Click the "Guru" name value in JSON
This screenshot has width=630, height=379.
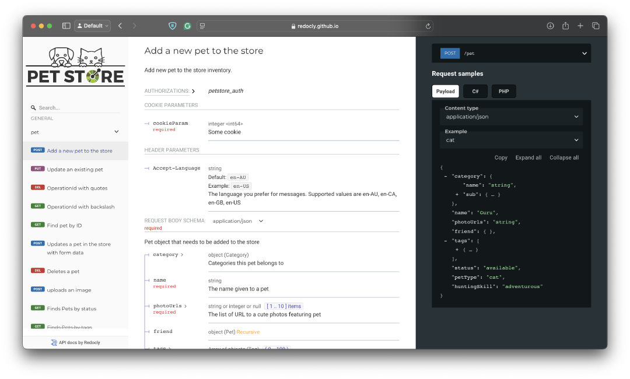click(x=486, y=213)
